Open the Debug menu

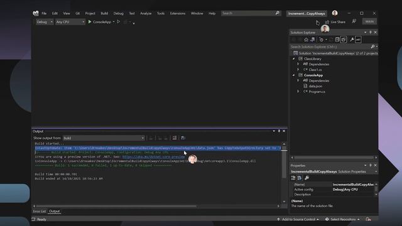click(119, 13)
